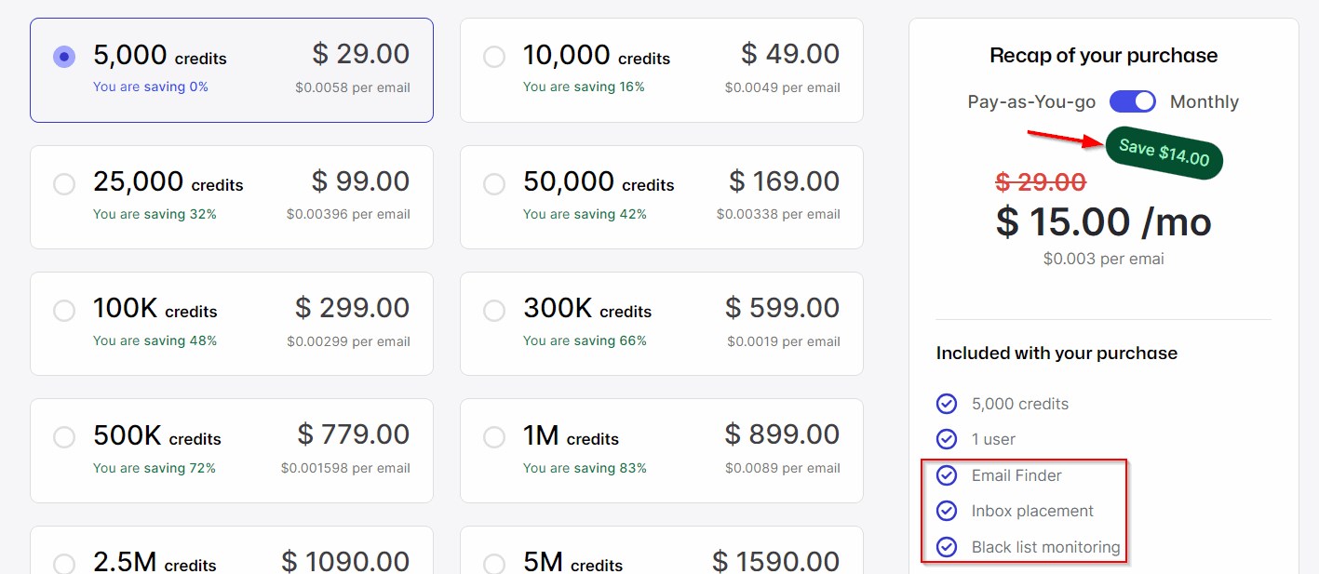Image resolution: width=1319 pixels, height=574 pixels.
Task: Click the $ 15.00 /mo total price
Action: pos(1103,222)
